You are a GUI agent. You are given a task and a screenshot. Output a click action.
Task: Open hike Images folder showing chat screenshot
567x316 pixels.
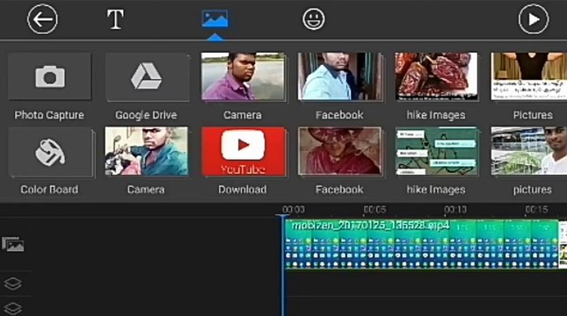pos(436,151)
